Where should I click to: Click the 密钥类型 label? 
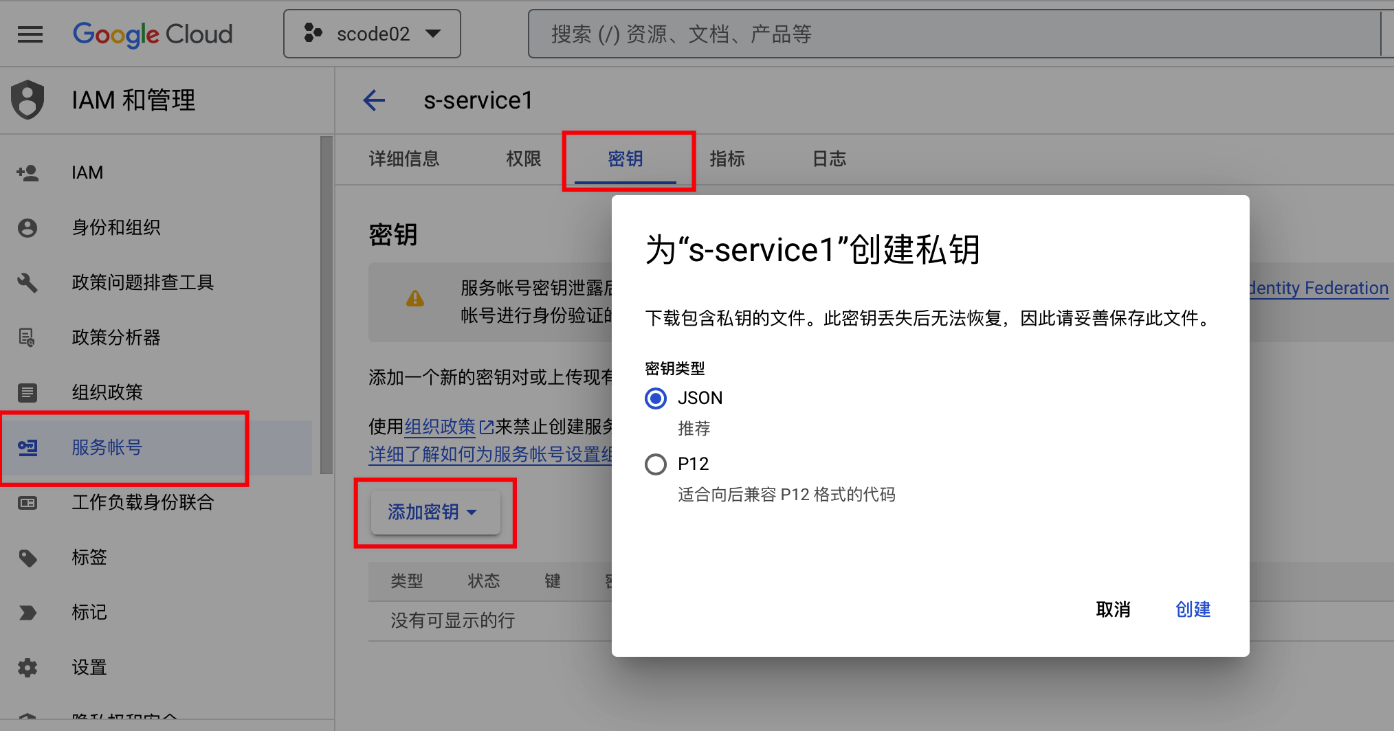[x=675, y=368]
